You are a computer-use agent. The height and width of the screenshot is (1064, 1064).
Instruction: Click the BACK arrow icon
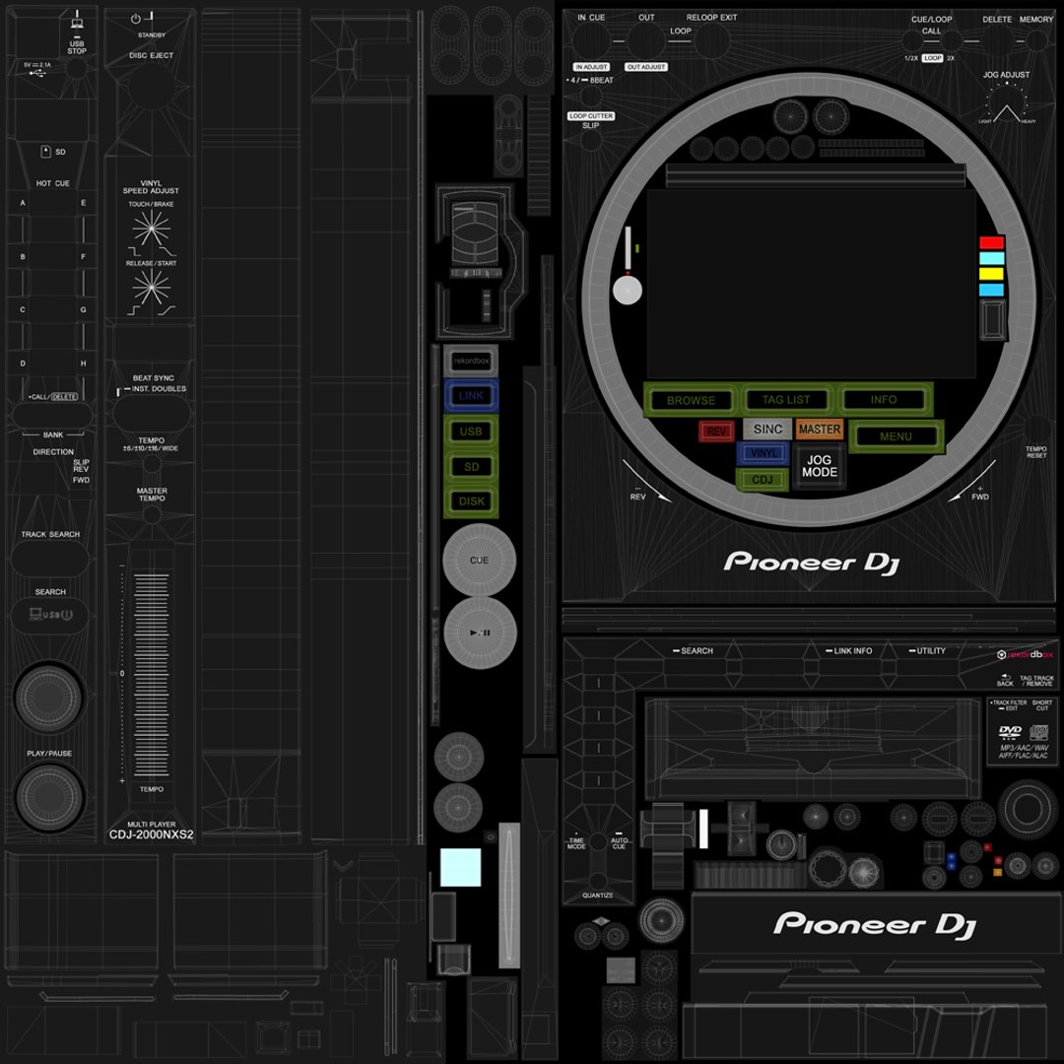tap(1006, 677)
